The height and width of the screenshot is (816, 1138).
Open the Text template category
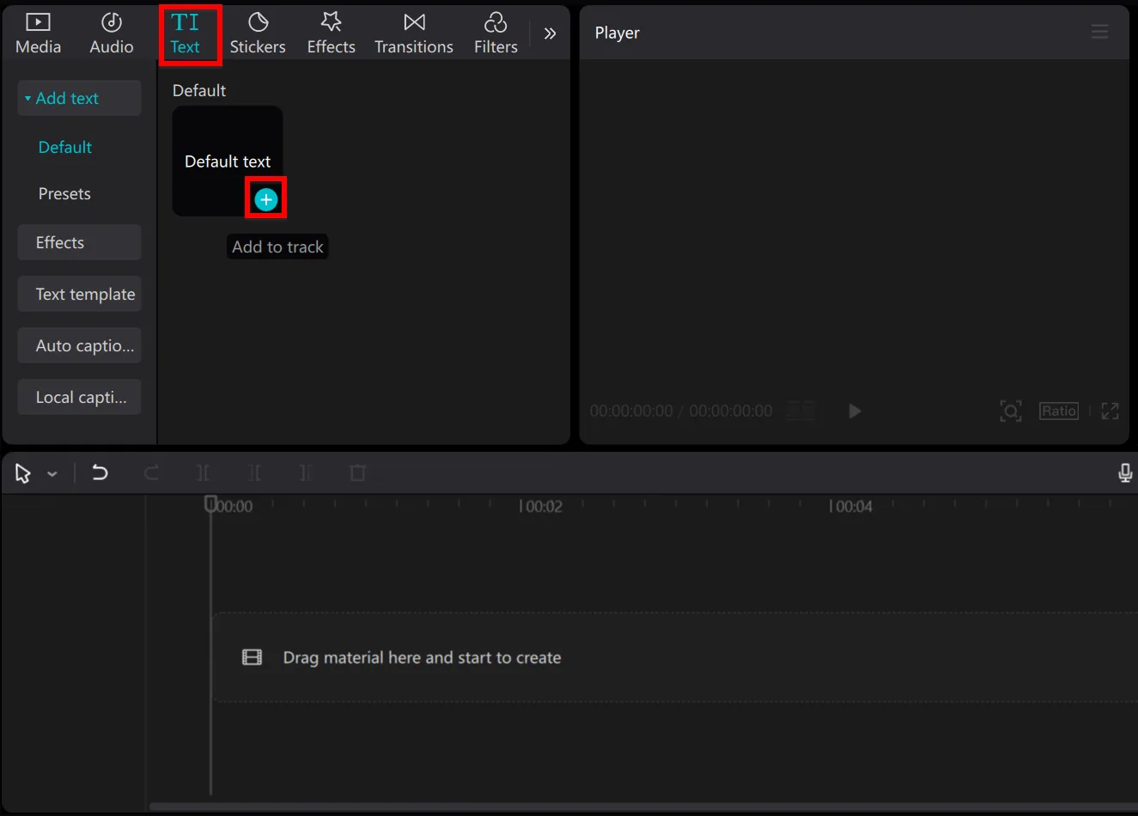79,294
